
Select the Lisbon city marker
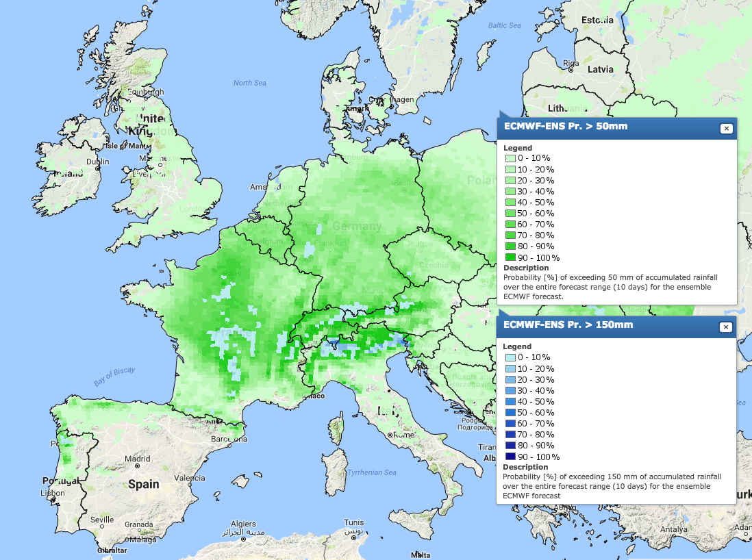53,501
